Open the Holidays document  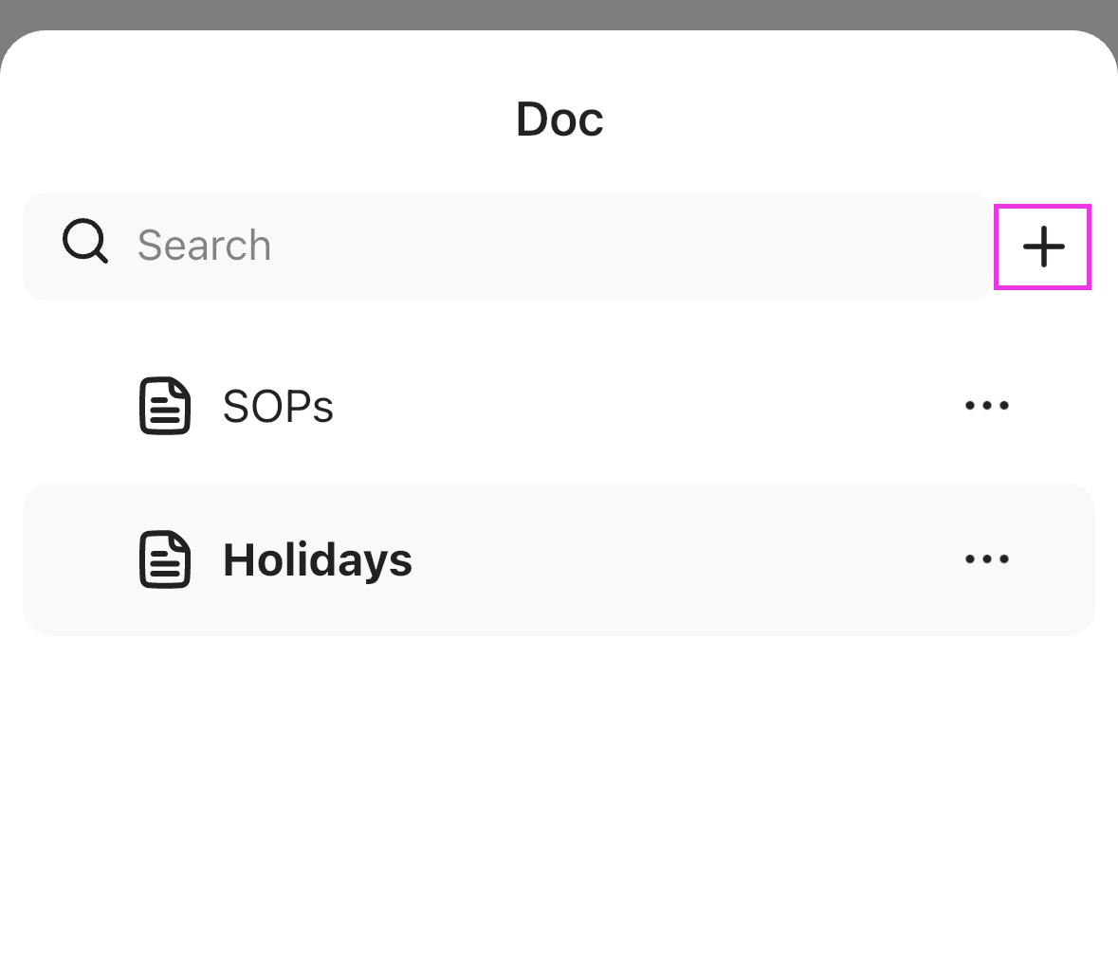tap(317, 559)
